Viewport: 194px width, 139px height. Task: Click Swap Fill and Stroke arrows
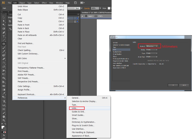[x=5, y=124]
